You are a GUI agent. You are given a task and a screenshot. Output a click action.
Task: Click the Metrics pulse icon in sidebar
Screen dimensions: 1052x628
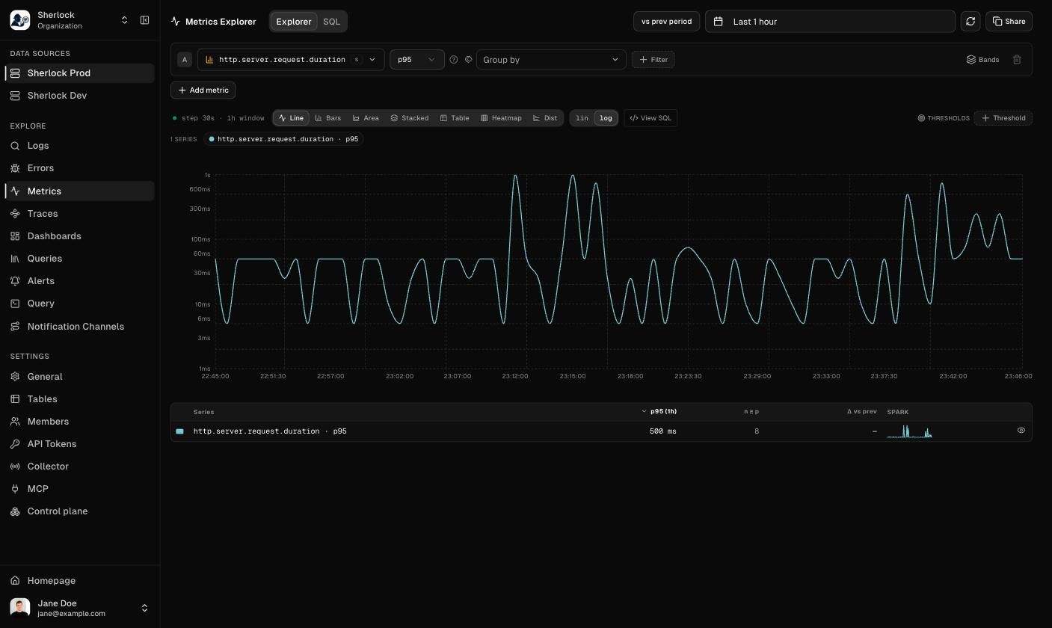tap(15, 191)
